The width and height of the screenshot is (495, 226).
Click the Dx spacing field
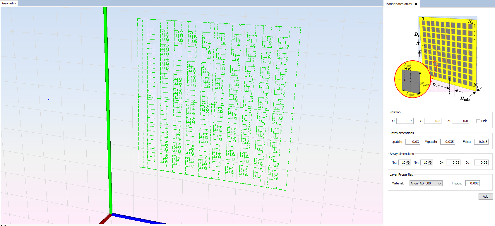[x=453, y=162]
